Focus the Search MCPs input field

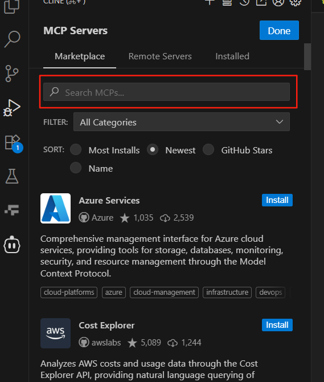tap(166, 92)
